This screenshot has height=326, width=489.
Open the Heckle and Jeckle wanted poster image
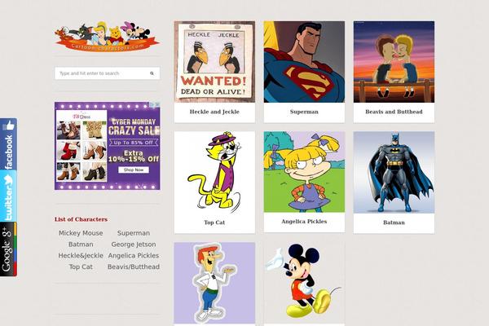click(214, 62)
